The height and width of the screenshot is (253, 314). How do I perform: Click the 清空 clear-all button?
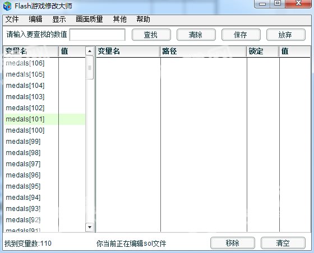pyautogui.click(x=283, y=243)
